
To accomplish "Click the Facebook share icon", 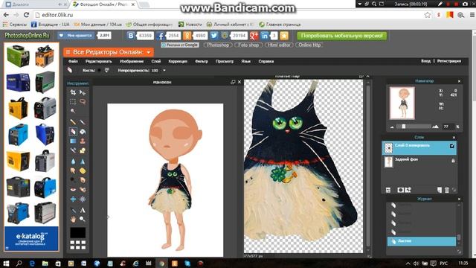I will (161, 36).
